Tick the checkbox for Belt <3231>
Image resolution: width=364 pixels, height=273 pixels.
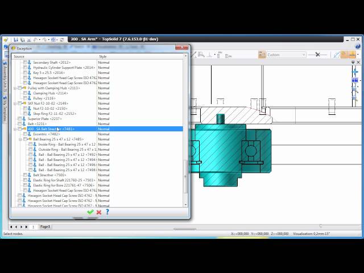coord(20,124)
